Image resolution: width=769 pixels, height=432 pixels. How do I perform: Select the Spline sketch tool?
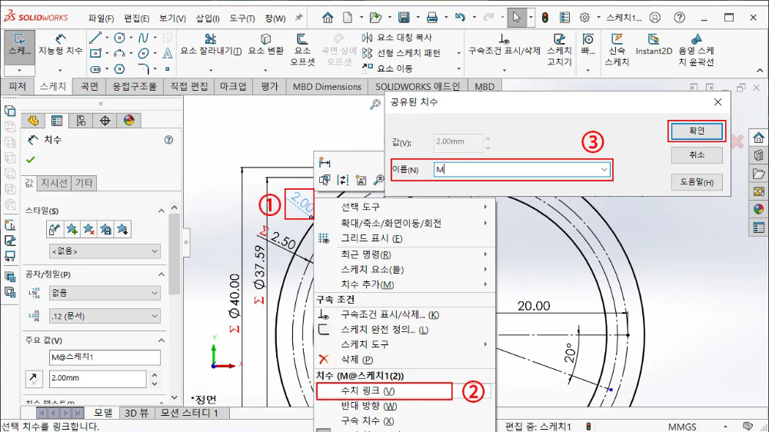pyautogui.click(x=143, y=38)
